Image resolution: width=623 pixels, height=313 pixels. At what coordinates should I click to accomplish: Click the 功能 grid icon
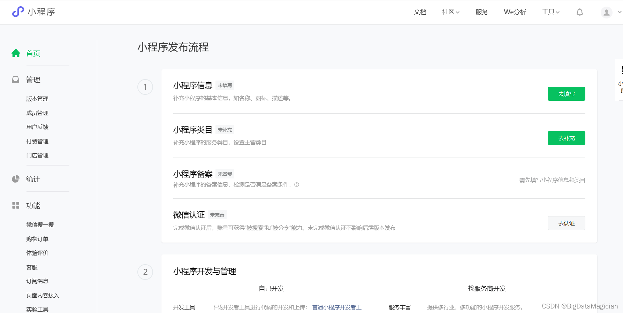pos(16,205)
